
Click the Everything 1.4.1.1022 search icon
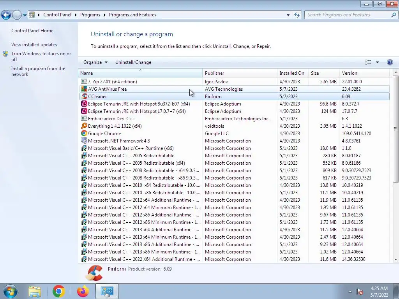84,126
